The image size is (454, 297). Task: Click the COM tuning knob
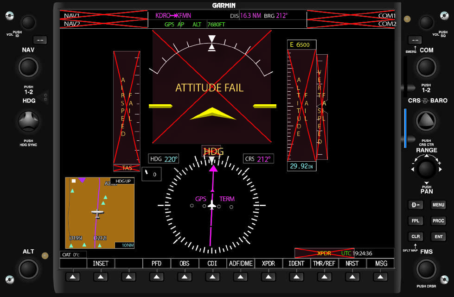coord(426,67)
